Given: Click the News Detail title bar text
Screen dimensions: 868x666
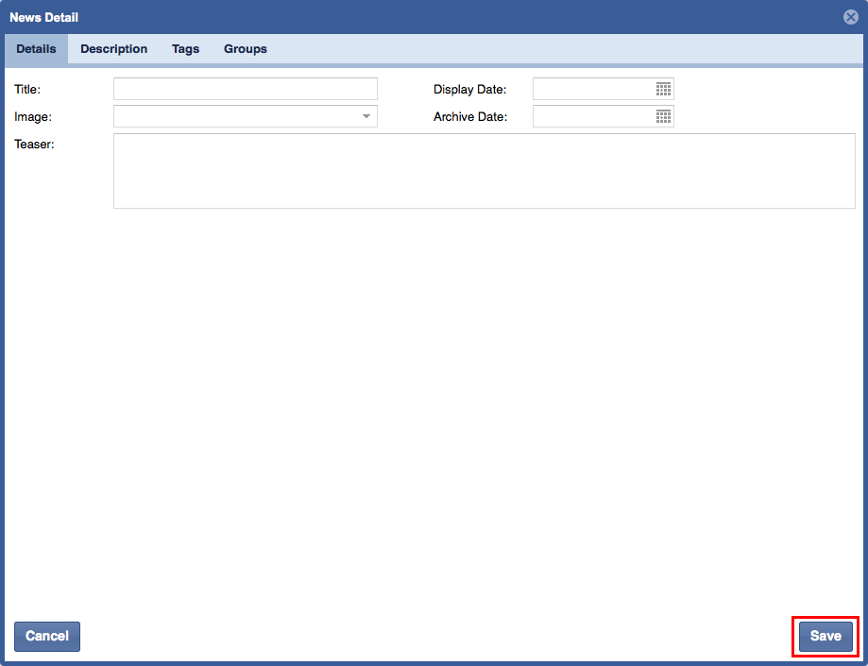Looking at the screenshot, I should click(43, 17).
